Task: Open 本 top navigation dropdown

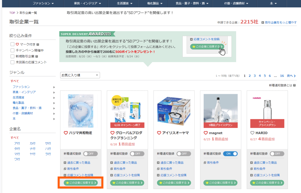Action: click(x=273, y=4)
